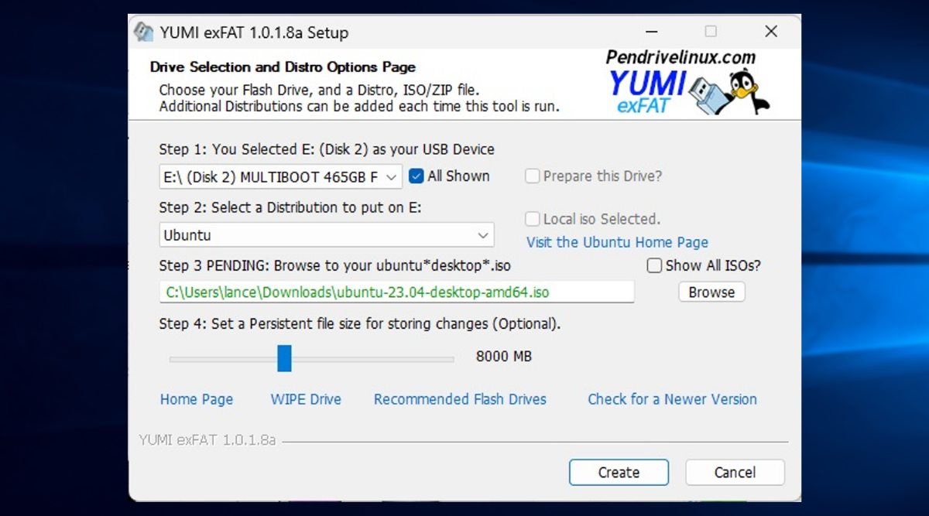This screenshot has width=929, height=516.
Task: Uncheck the All Shown checkbox
Action: (x=417, y=176)
